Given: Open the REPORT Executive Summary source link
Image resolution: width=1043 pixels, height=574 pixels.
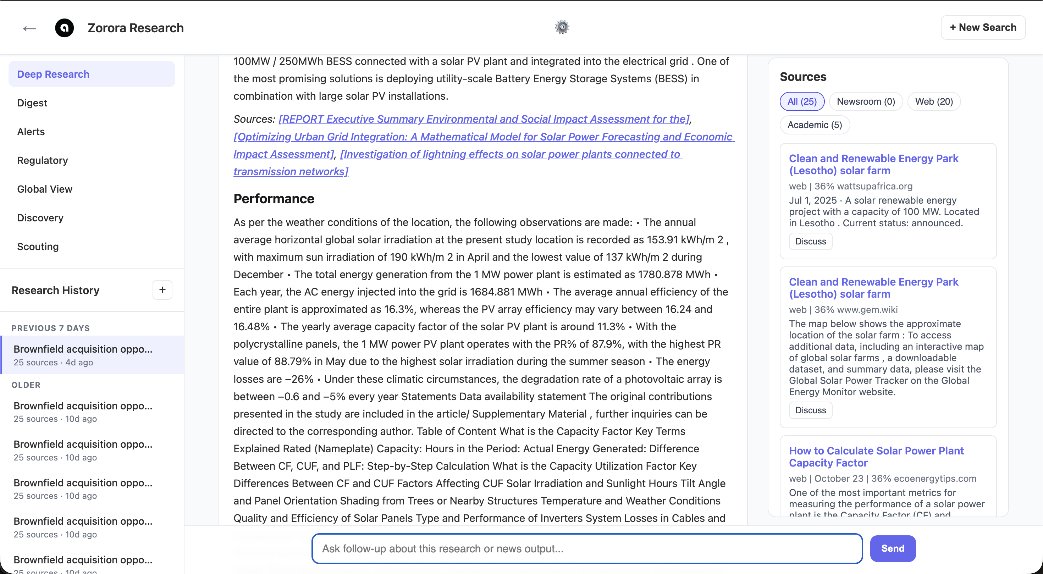Looking at the screenshot, I should (x=484, y=119).
